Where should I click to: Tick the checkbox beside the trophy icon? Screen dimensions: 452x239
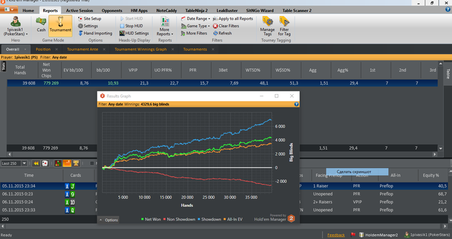coord(92,164)
